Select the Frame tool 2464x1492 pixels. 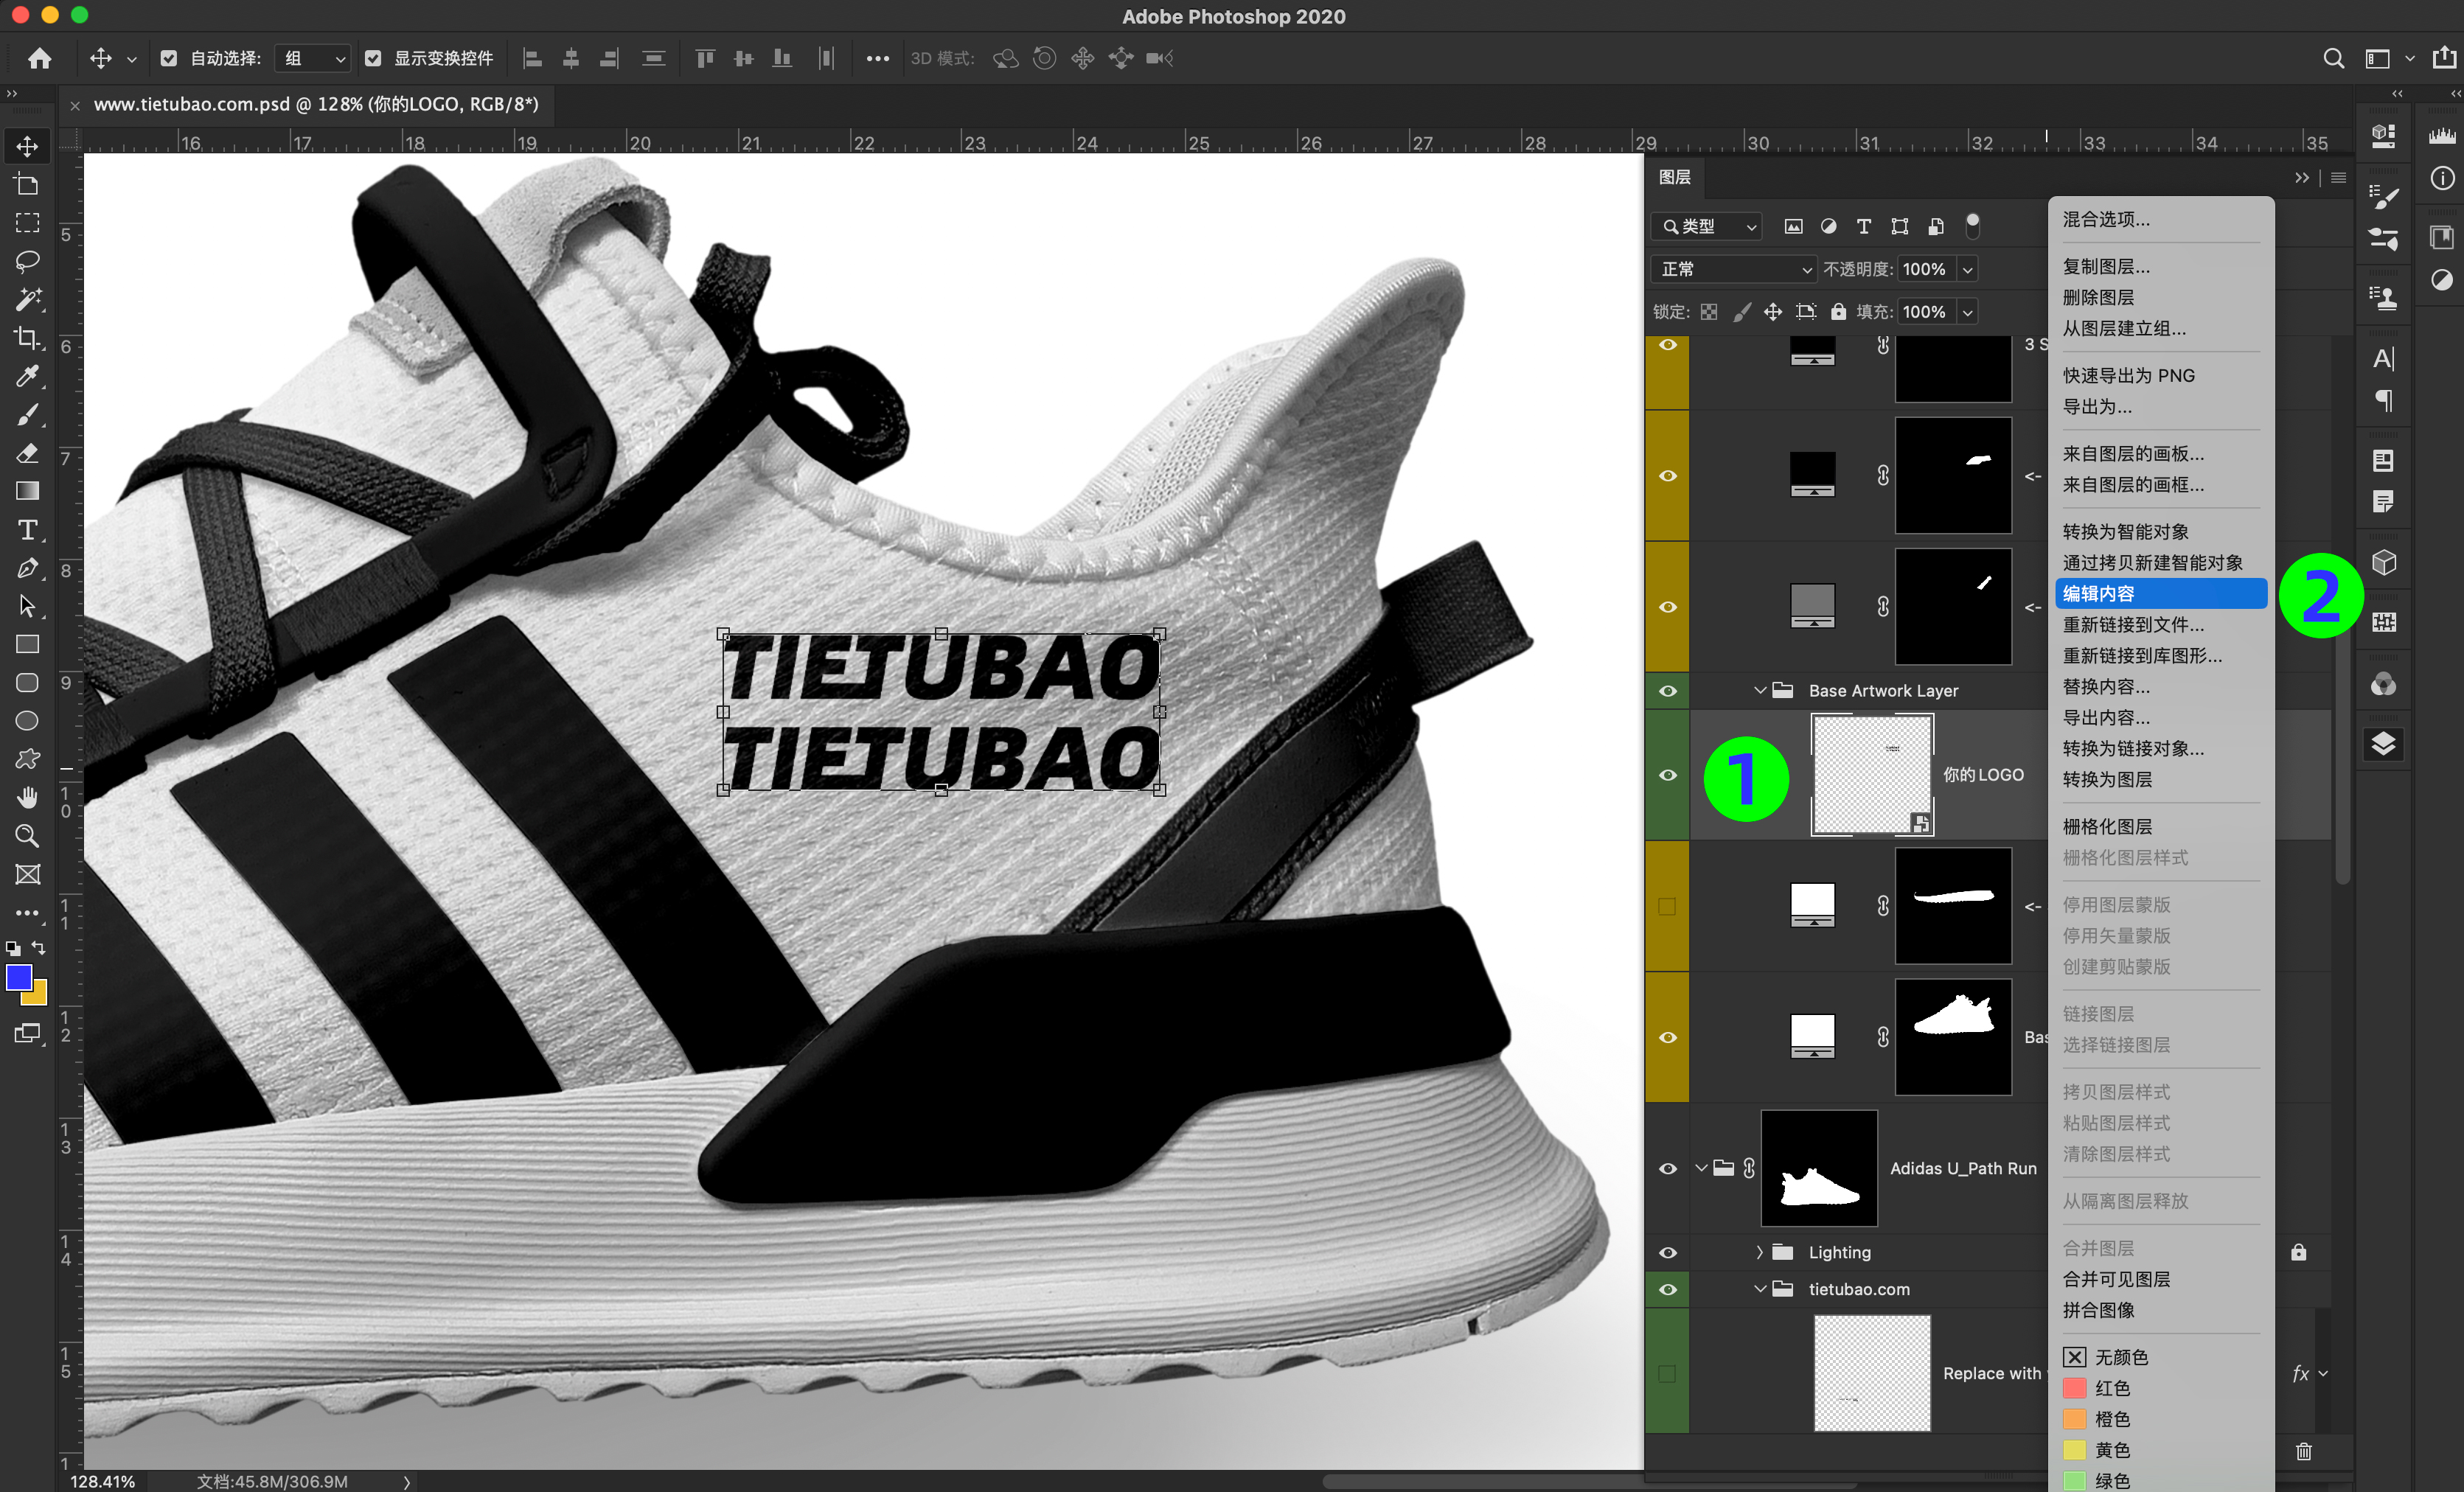[x=27, y=874]
